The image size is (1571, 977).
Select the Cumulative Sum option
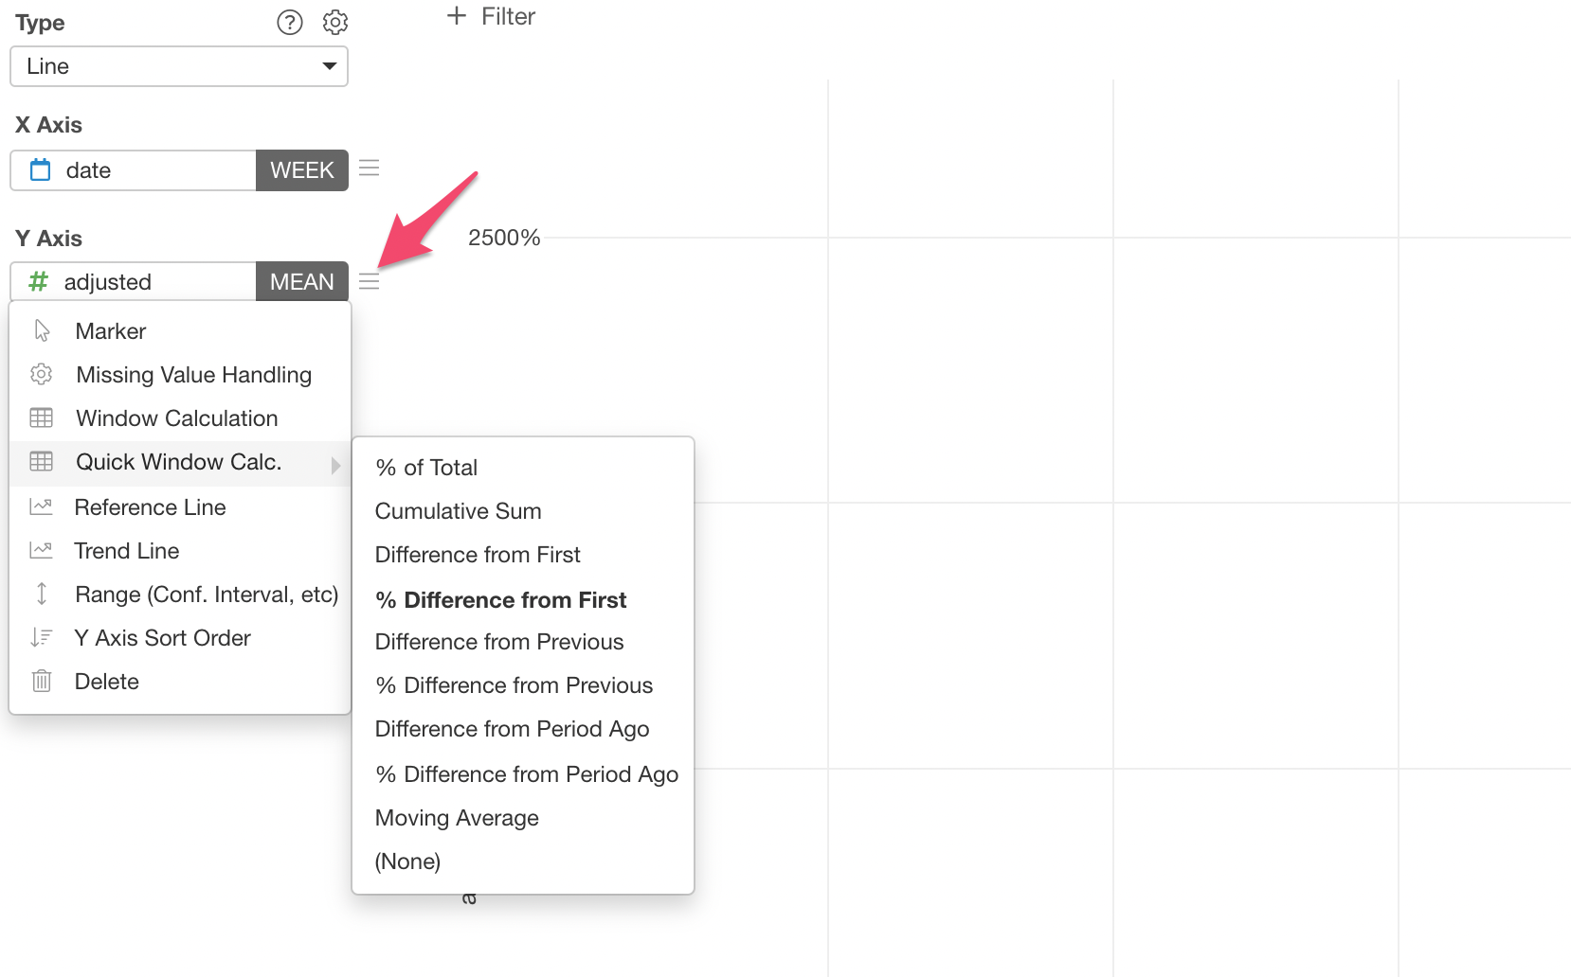[459, 511]
